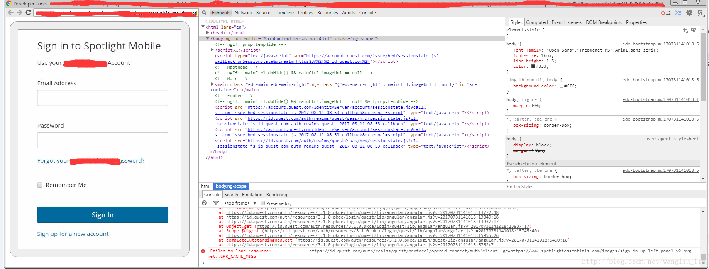The image size is (709, 269).
Task: Collapse the body ng-controller node
Action: pos(208,39)
